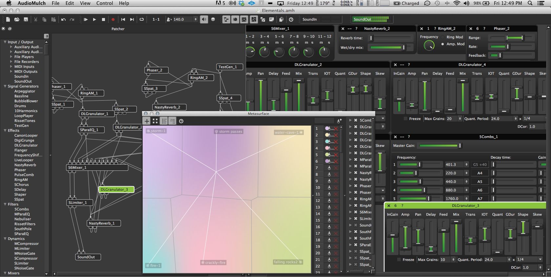Open the Control menu
This screenshot has width=551, height=277.
coord(104,3)
